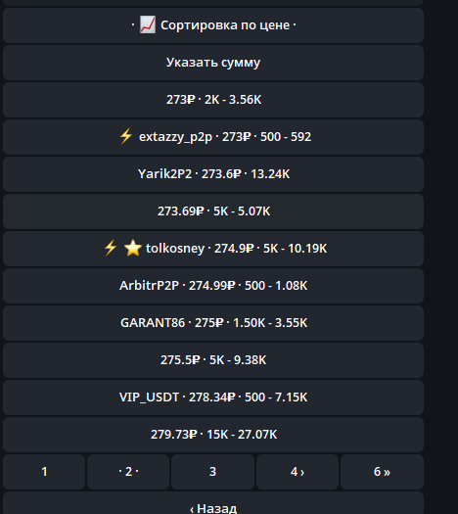Image resolution: width=458 pixels, height=514 pixels.
Task: Click the lightning icon beside extazzy_p2p
Action: pyautogui.click(x=126, y=136)
